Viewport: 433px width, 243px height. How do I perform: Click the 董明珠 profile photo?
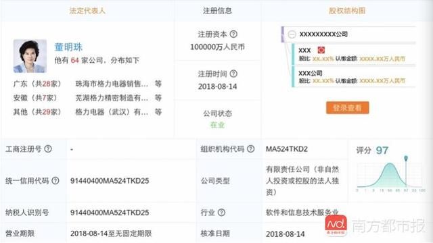point(30,56)
